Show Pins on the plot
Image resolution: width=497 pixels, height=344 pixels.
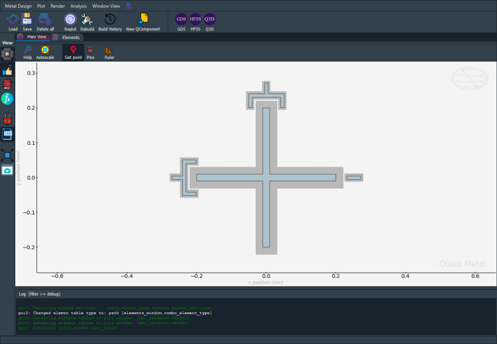coord(90,52)
